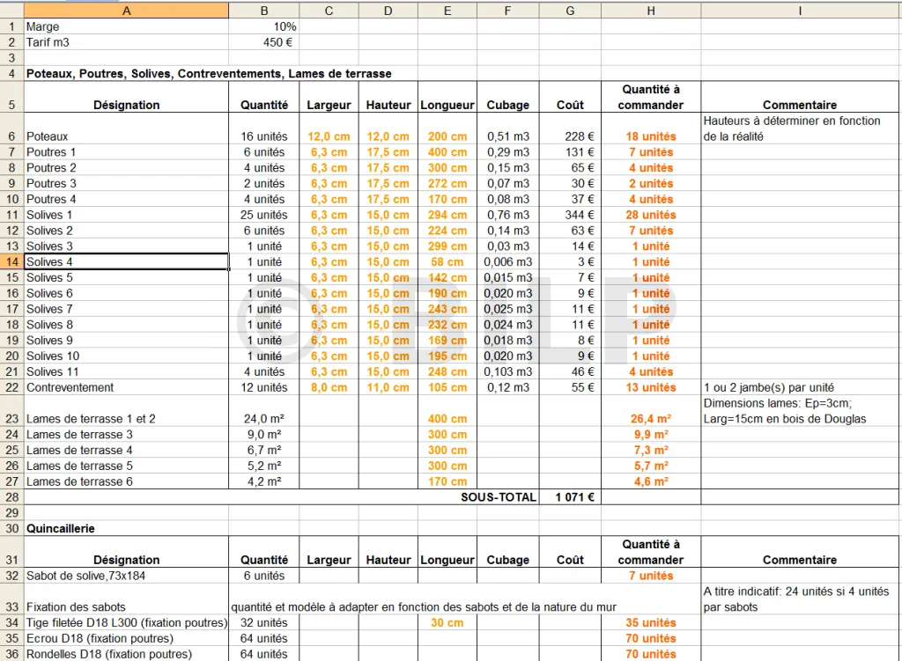Click the sous-total amount 1 071 €

(570, 496)
